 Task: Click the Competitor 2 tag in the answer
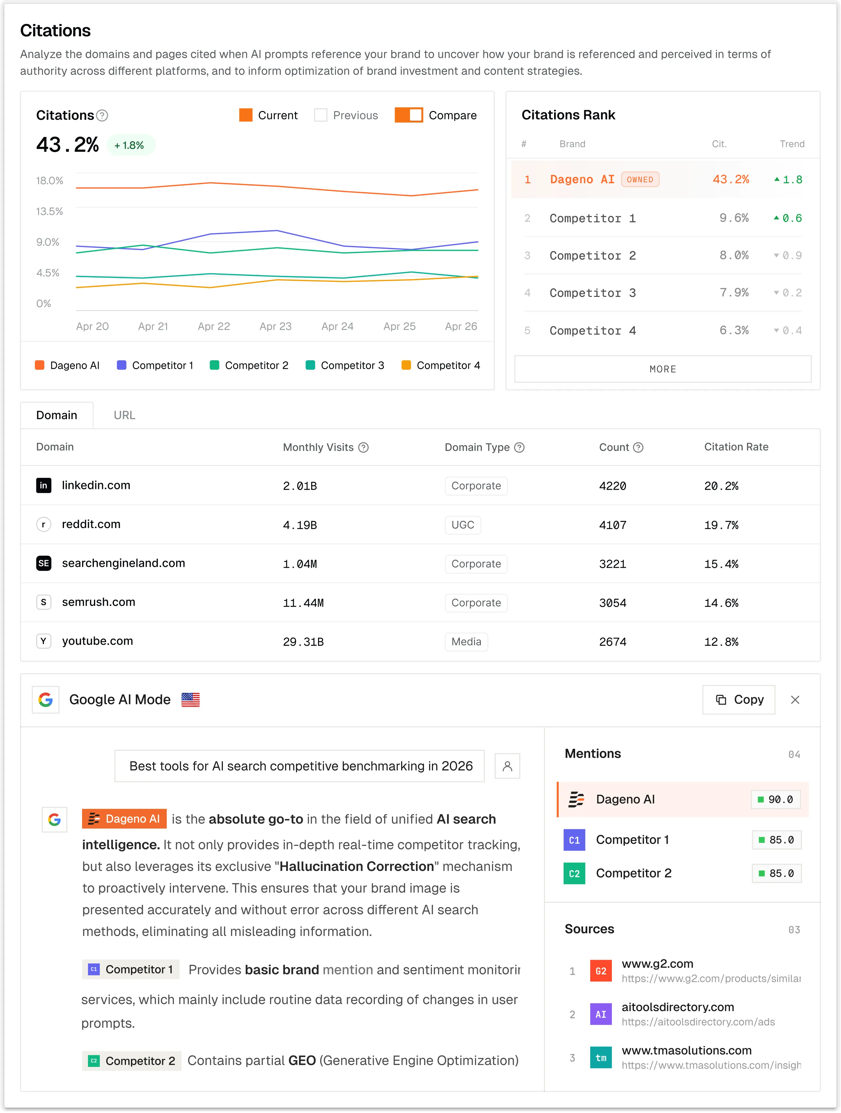click(x=132, y=1061)
